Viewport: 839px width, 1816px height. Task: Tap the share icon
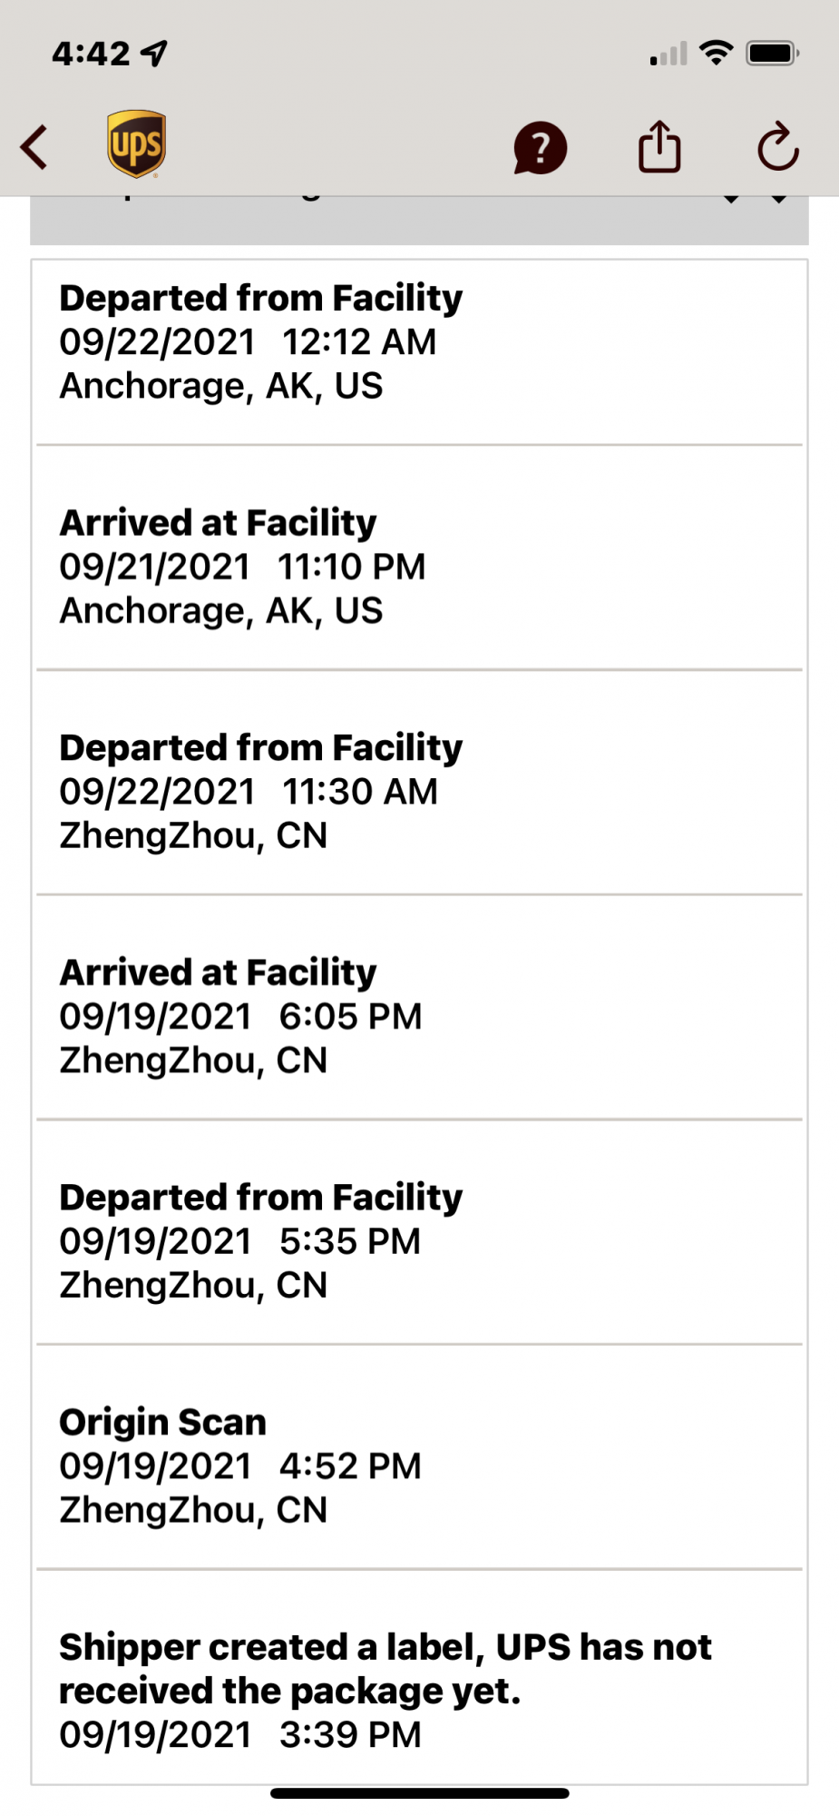click(x=659, y=147)
